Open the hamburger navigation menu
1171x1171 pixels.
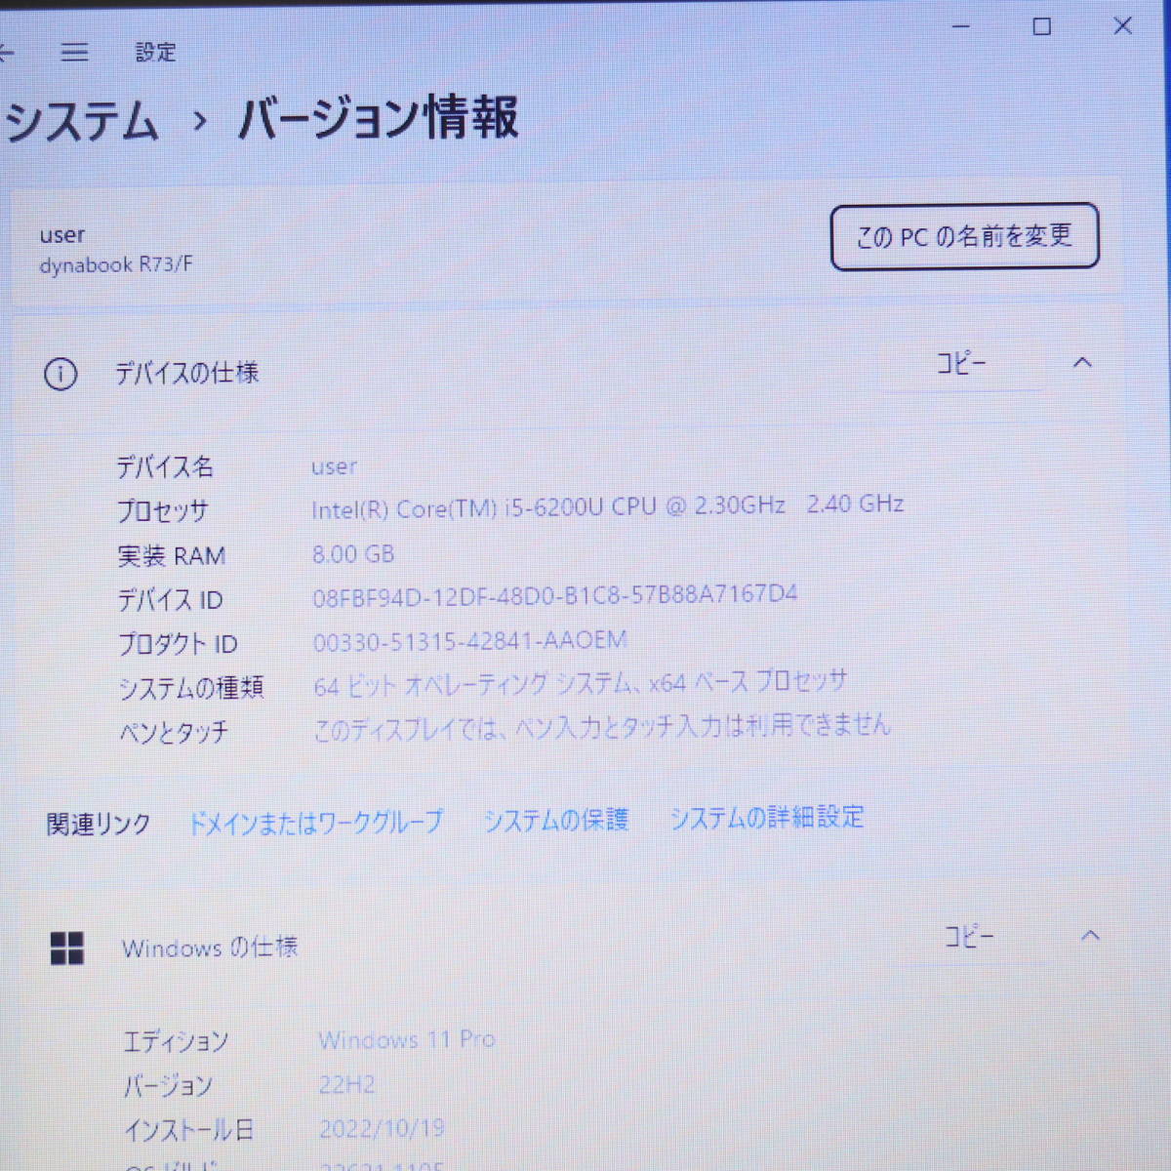coord(74,53)
